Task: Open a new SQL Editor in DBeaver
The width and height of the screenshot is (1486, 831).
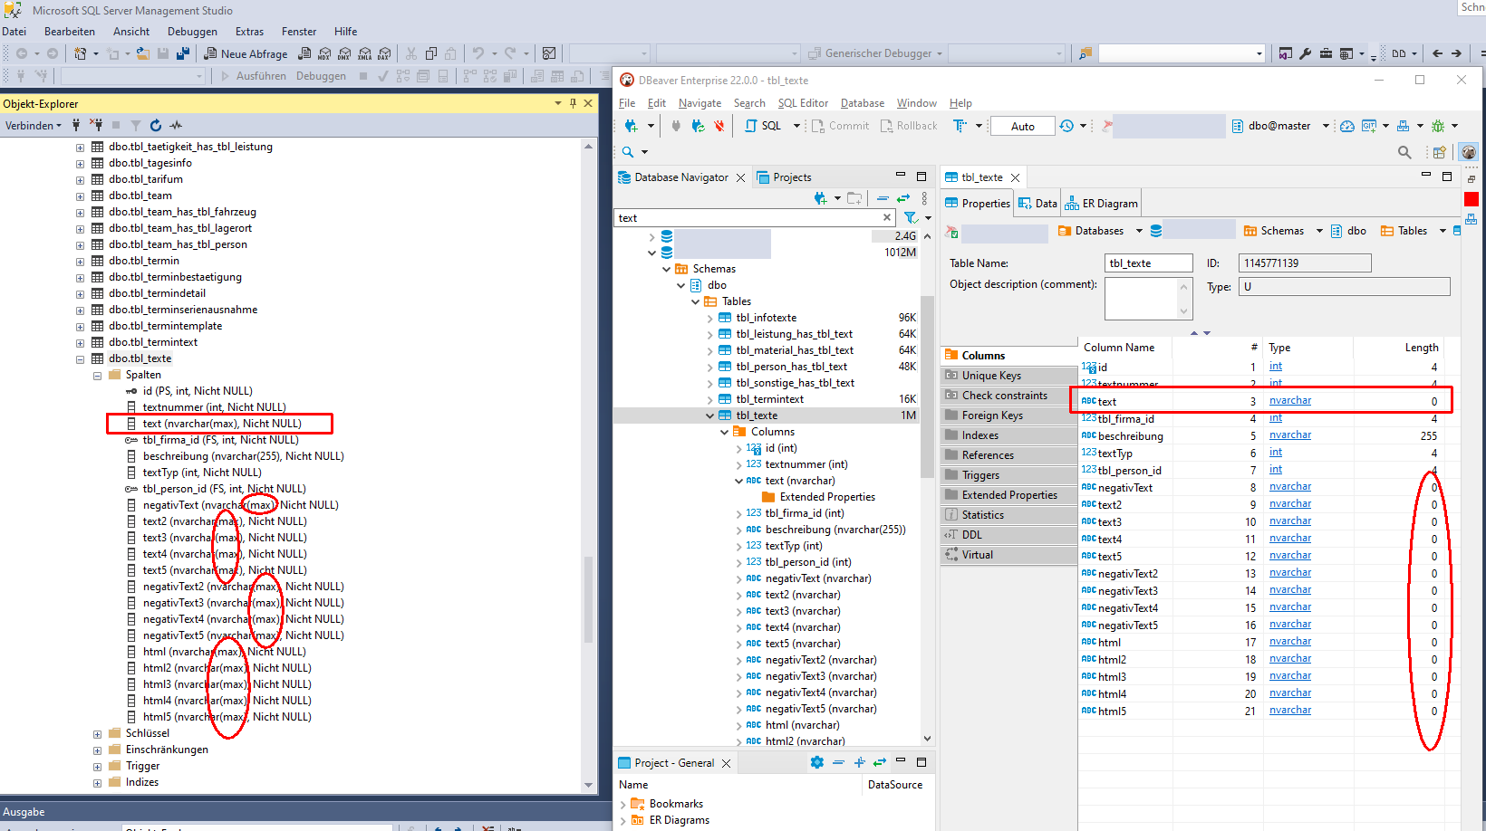Action: (766, 125)
